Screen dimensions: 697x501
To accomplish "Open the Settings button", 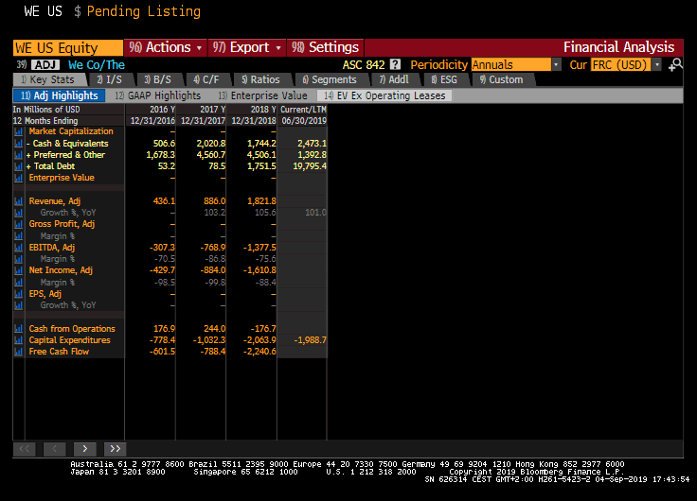I will coord(325,47).
